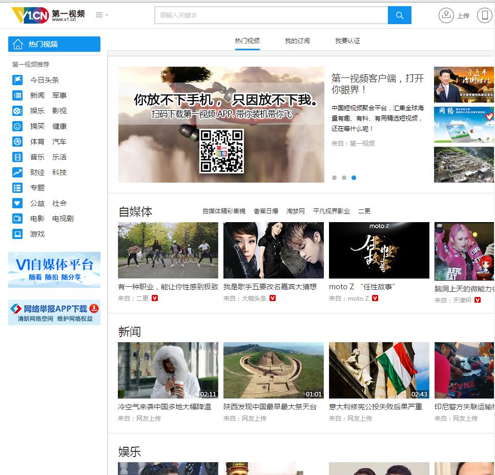The height and width of the screenshot is (475, 495).
Task: Open the 香蕉日爆 sub-tab
Action: pyautogui.click(x=266, y=211)
